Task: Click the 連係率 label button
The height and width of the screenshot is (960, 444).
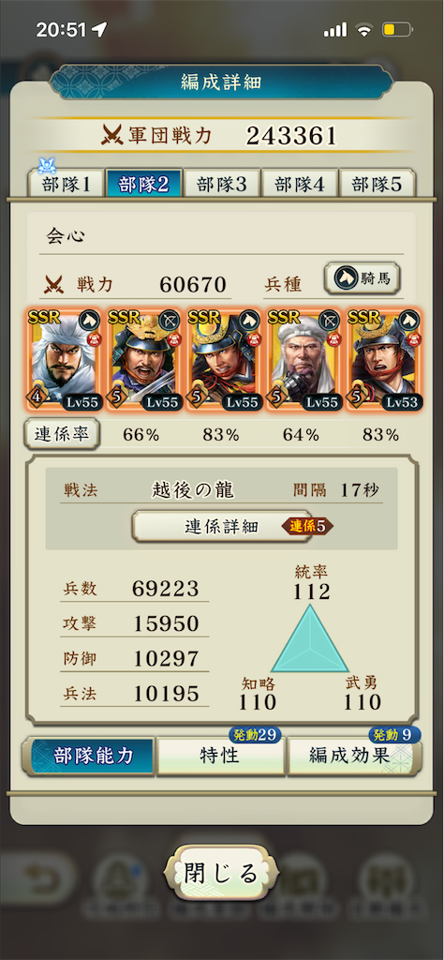Action: click(x=61, y=434)
